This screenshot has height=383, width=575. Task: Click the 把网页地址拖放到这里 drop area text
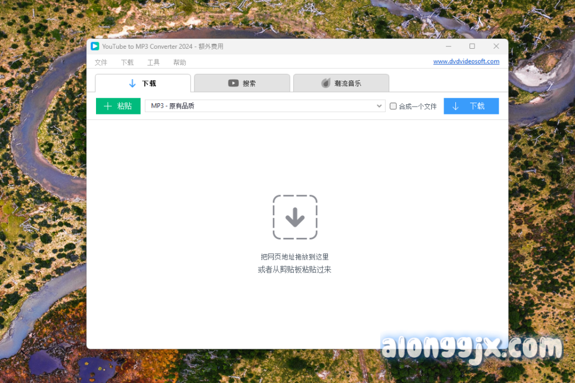coord(295,257)
